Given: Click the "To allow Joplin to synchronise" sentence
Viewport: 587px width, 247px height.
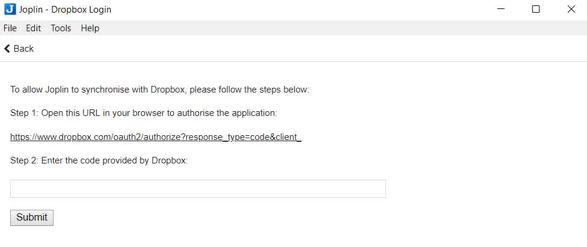Looking at the screenshot, I should pos(159,90).
